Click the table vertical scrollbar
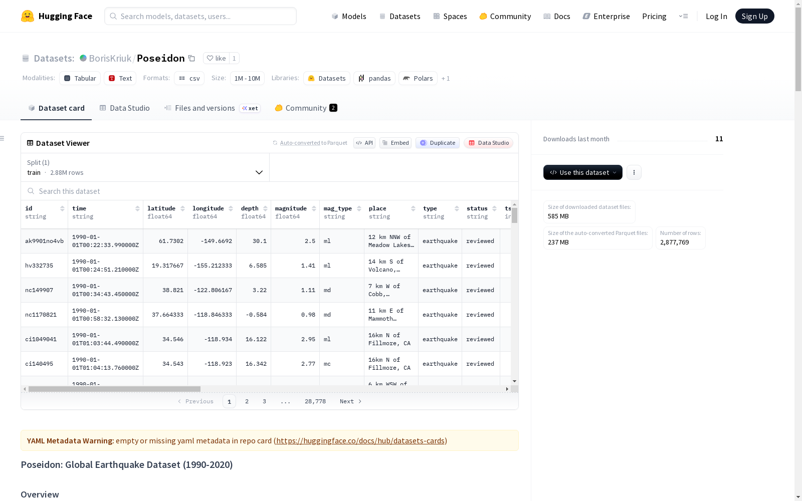Image resolution: width=802 pixels, height=501 pixels. 514,215
